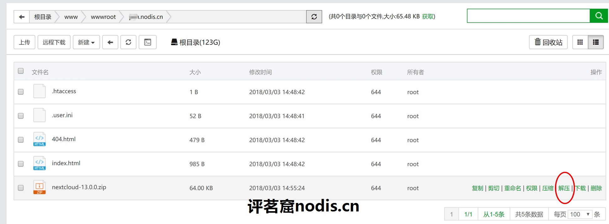Click the green search magnifier button

599,16
